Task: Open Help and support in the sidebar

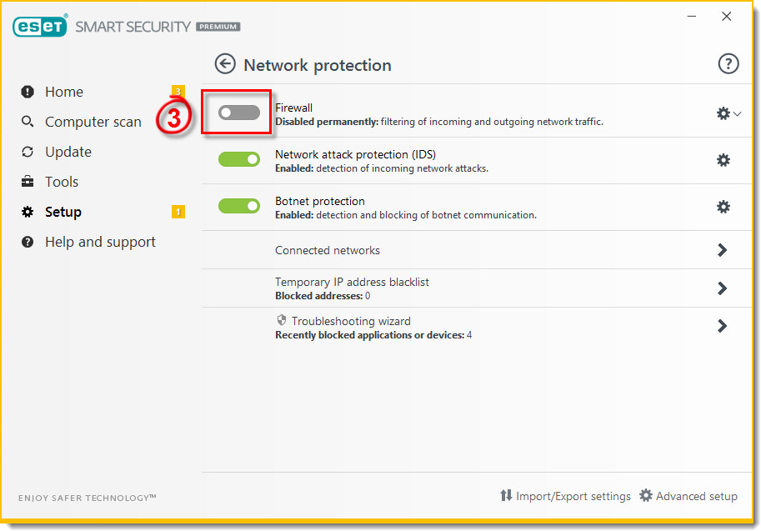Action: [x=101, y=242]
